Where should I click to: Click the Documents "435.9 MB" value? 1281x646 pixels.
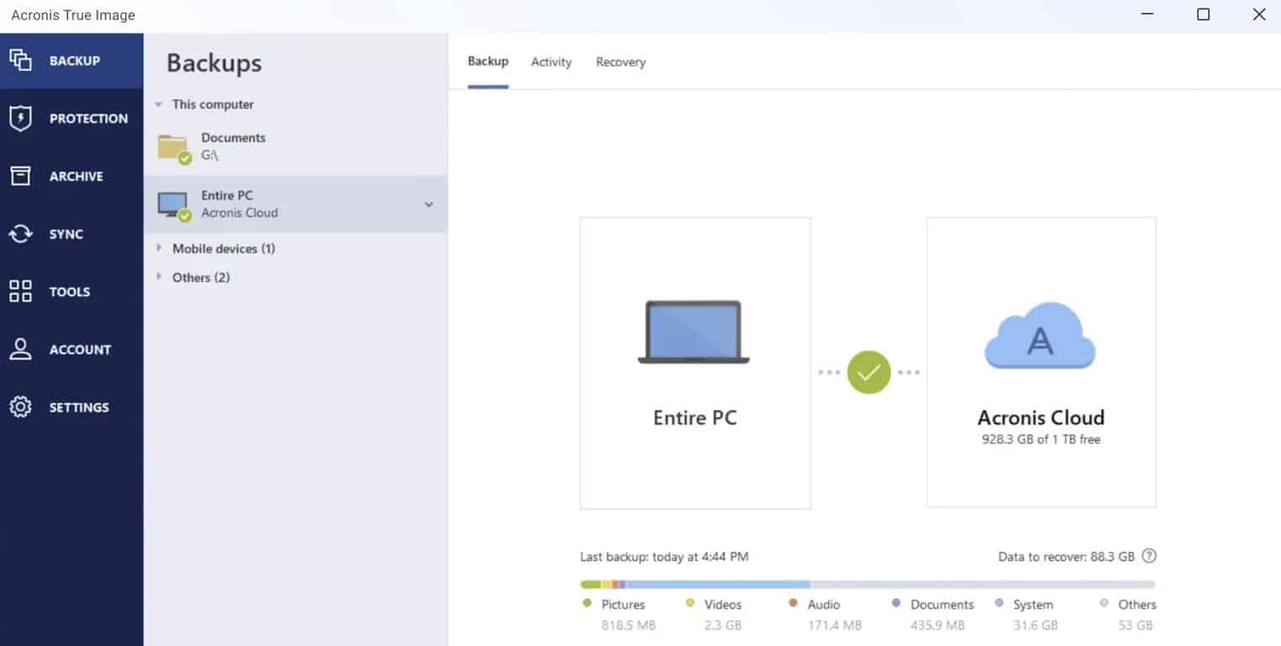pyautogui.click(x=938, y=626)
